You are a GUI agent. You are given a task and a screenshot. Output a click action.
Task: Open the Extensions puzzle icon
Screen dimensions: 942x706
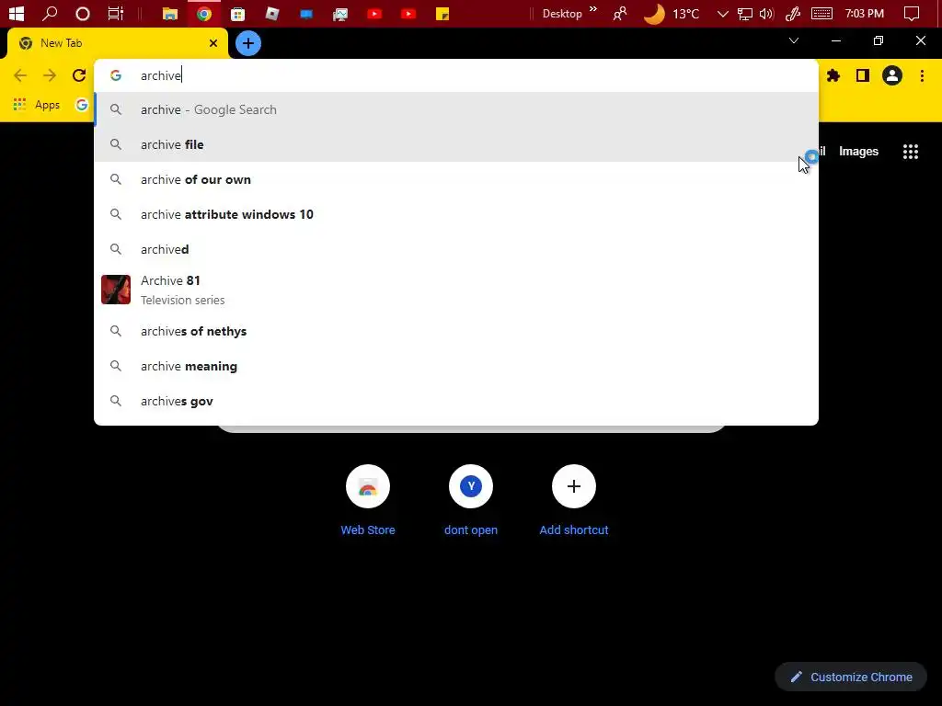click(833, 75)
